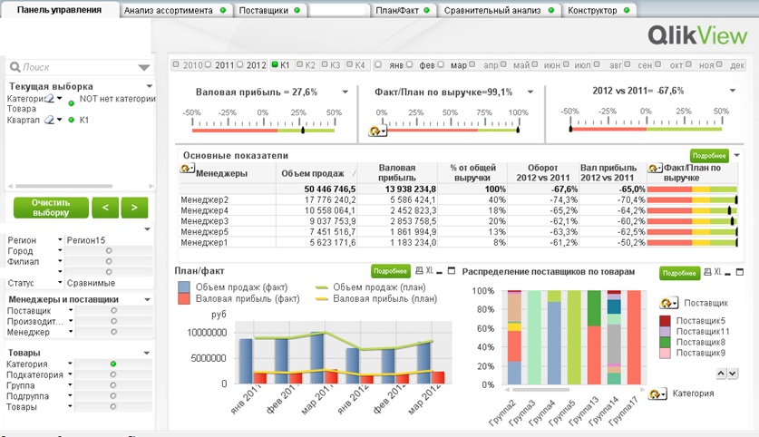Open dropdown on Валовая прибыль gauge

(x=345, y=92)
